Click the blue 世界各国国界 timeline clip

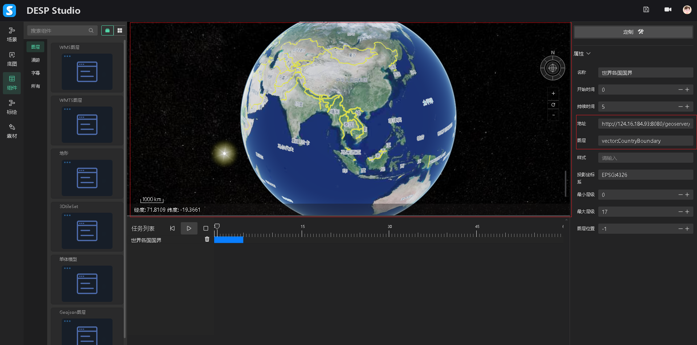click(x=229, y=240)
